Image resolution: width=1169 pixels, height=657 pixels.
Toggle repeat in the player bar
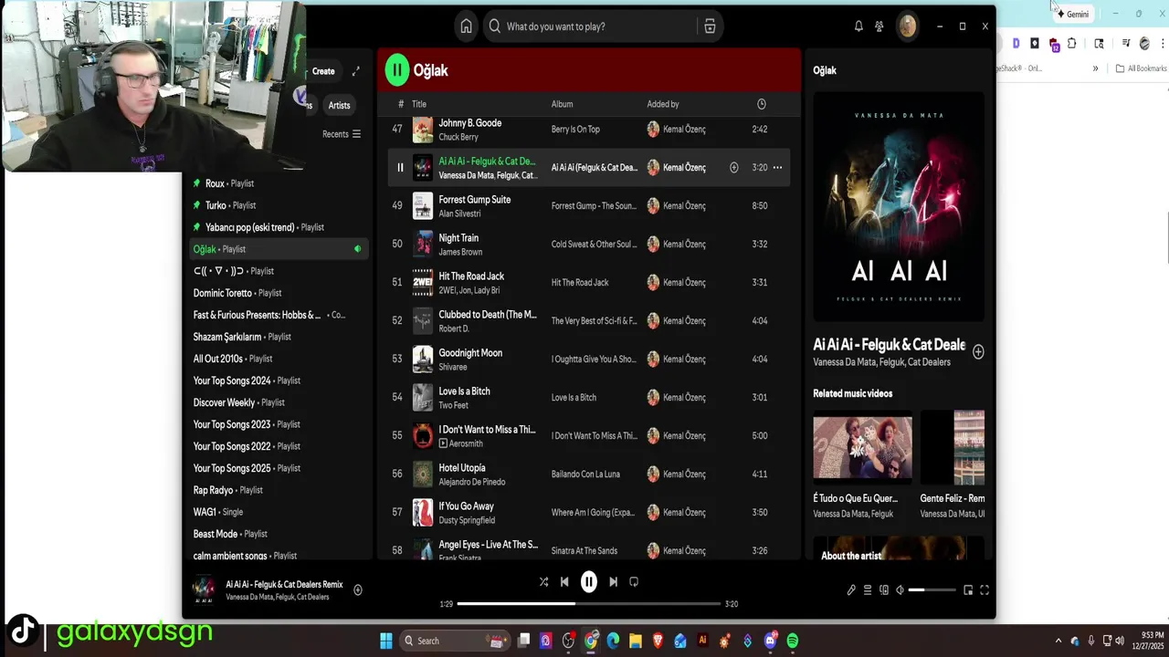(x=634, y=582)
